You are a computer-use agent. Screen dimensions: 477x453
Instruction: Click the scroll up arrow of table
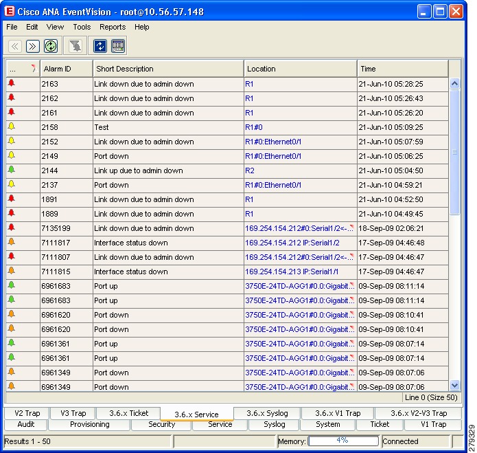[x=454, y=83]
